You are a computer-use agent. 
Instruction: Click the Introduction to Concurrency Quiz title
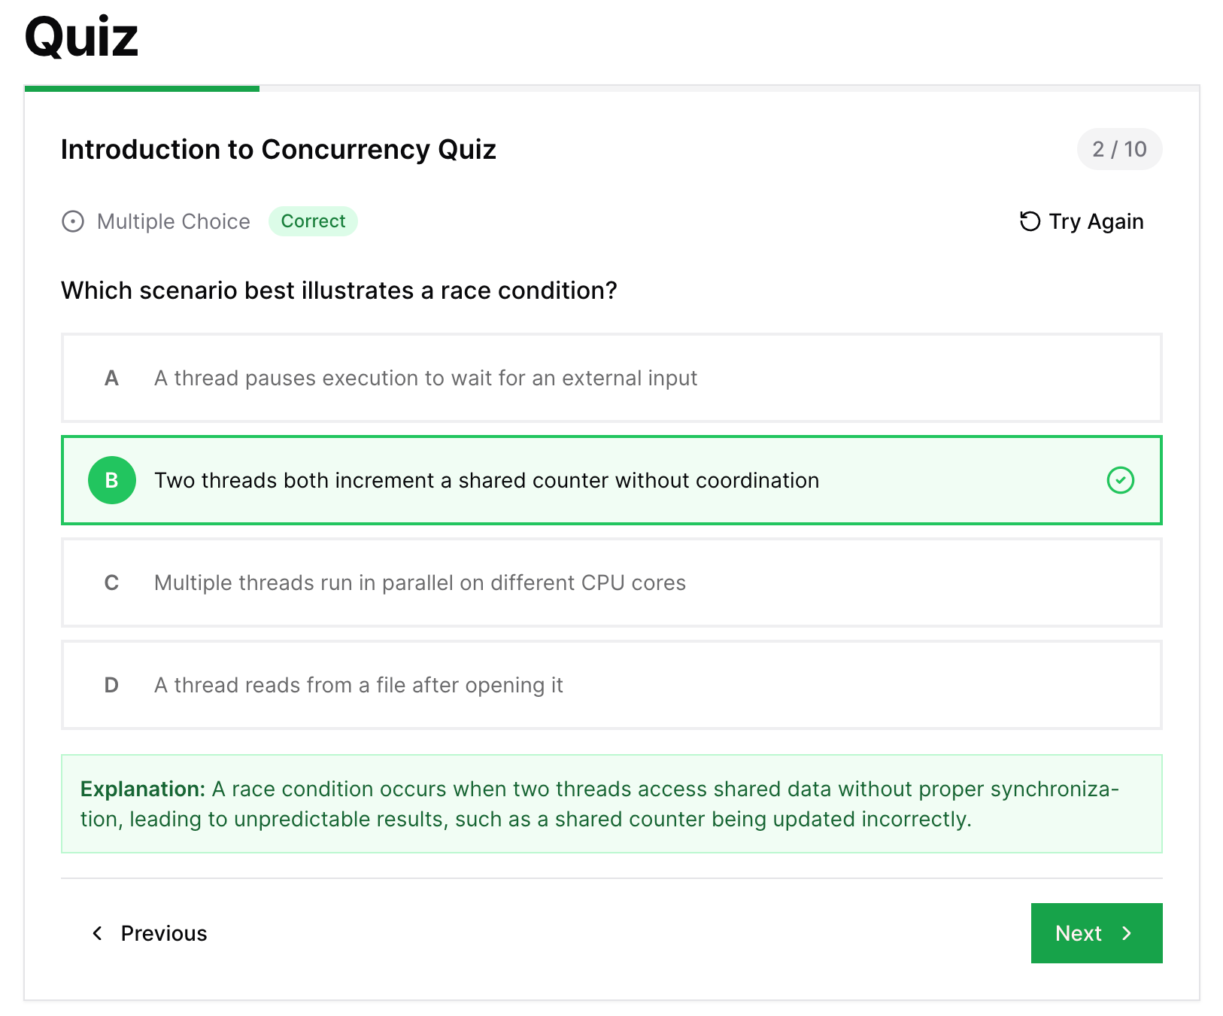click(x=278, y=150)
